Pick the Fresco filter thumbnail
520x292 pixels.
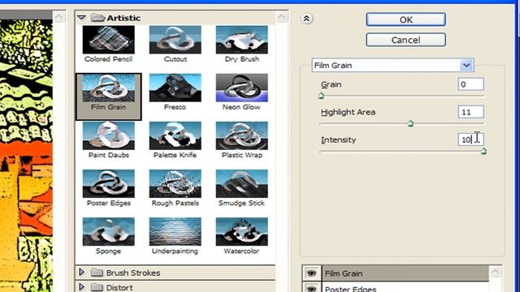[175, 88]
